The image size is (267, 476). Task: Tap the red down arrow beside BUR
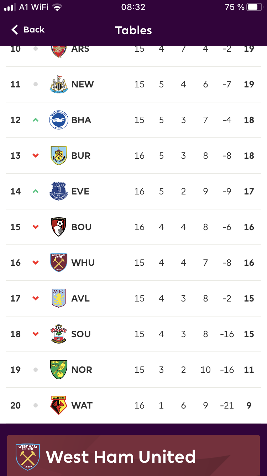coord(35,156)
